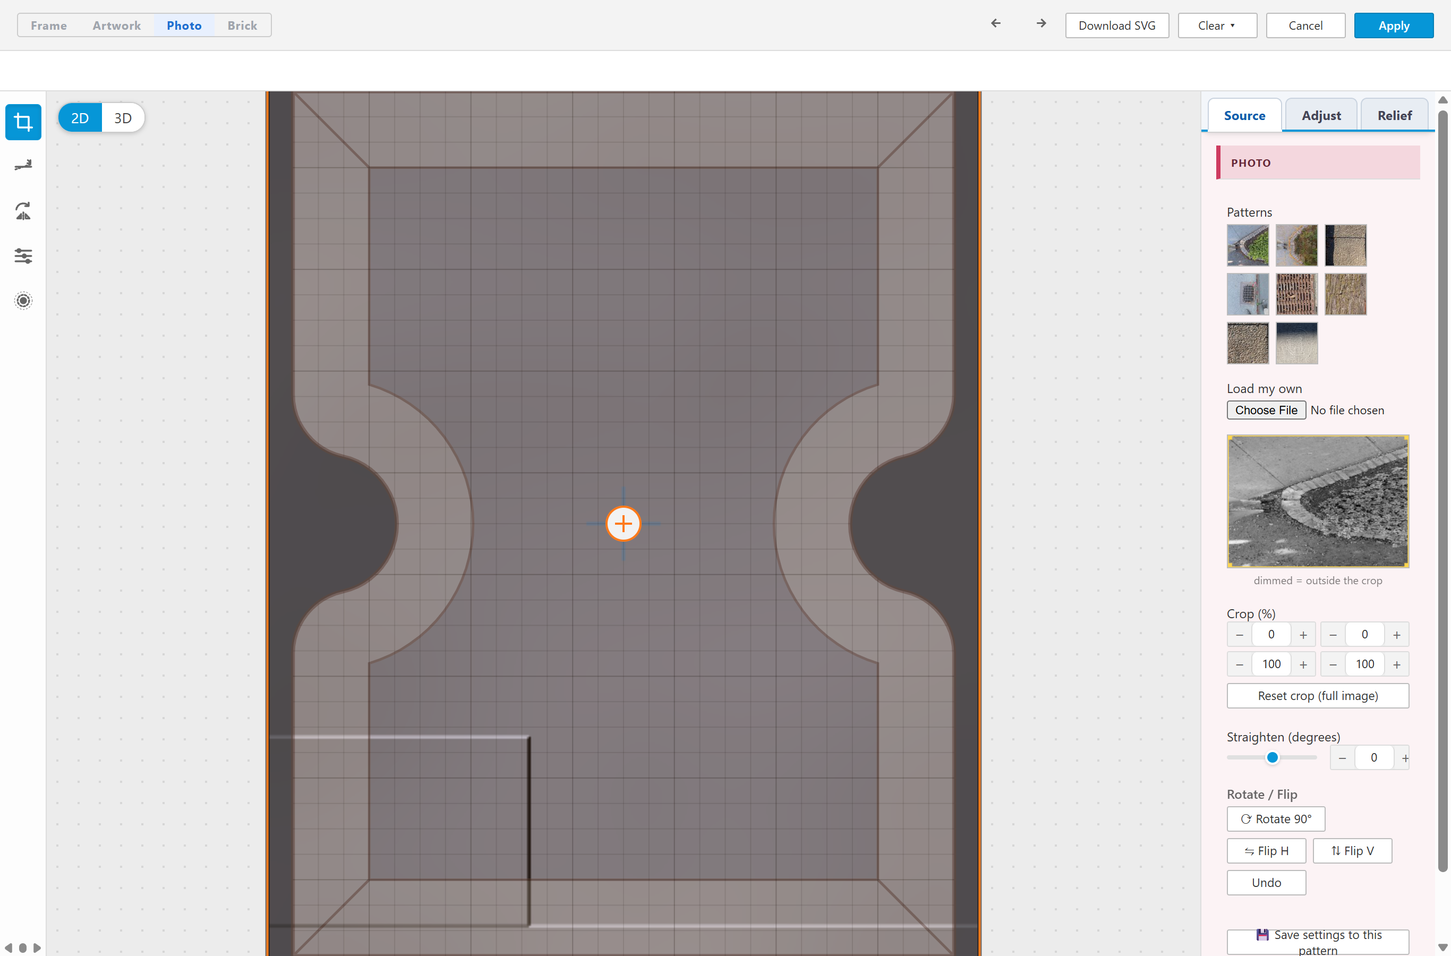Select the drain grate pattern thumbnail

[1248, 294]
